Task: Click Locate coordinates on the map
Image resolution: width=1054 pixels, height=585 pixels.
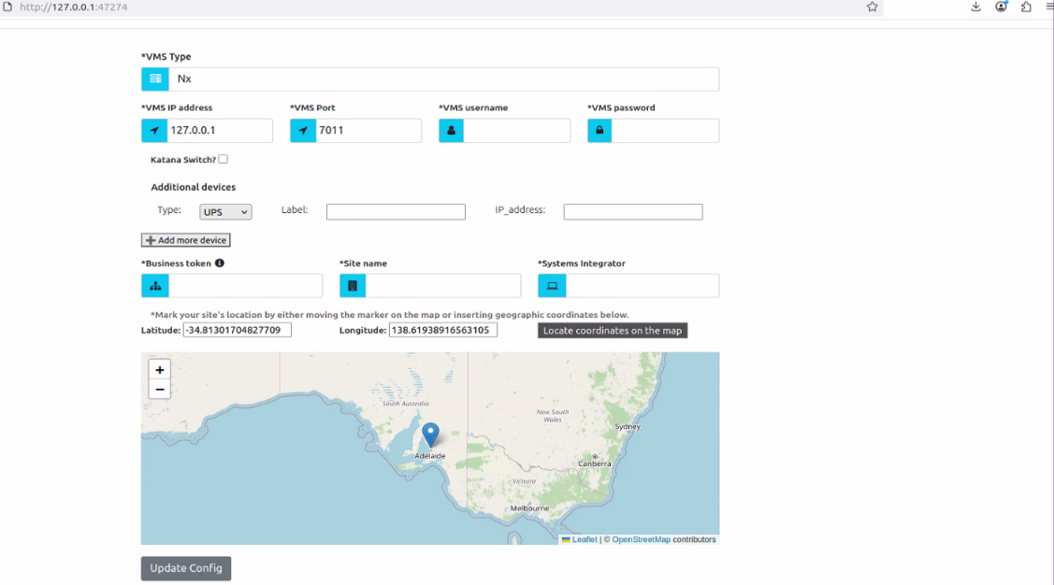Action: click(x=613, y=331)
